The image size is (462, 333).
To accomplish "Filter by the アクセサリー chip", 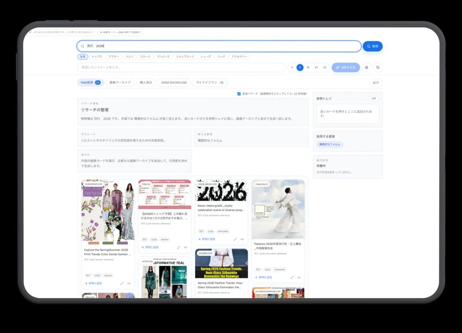I will pos(239,57).
